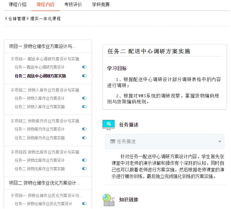This screenshot has height=209, width=231.
Task: Go to the 学科竞赛 tab
Action: click(x=101, y=4)
